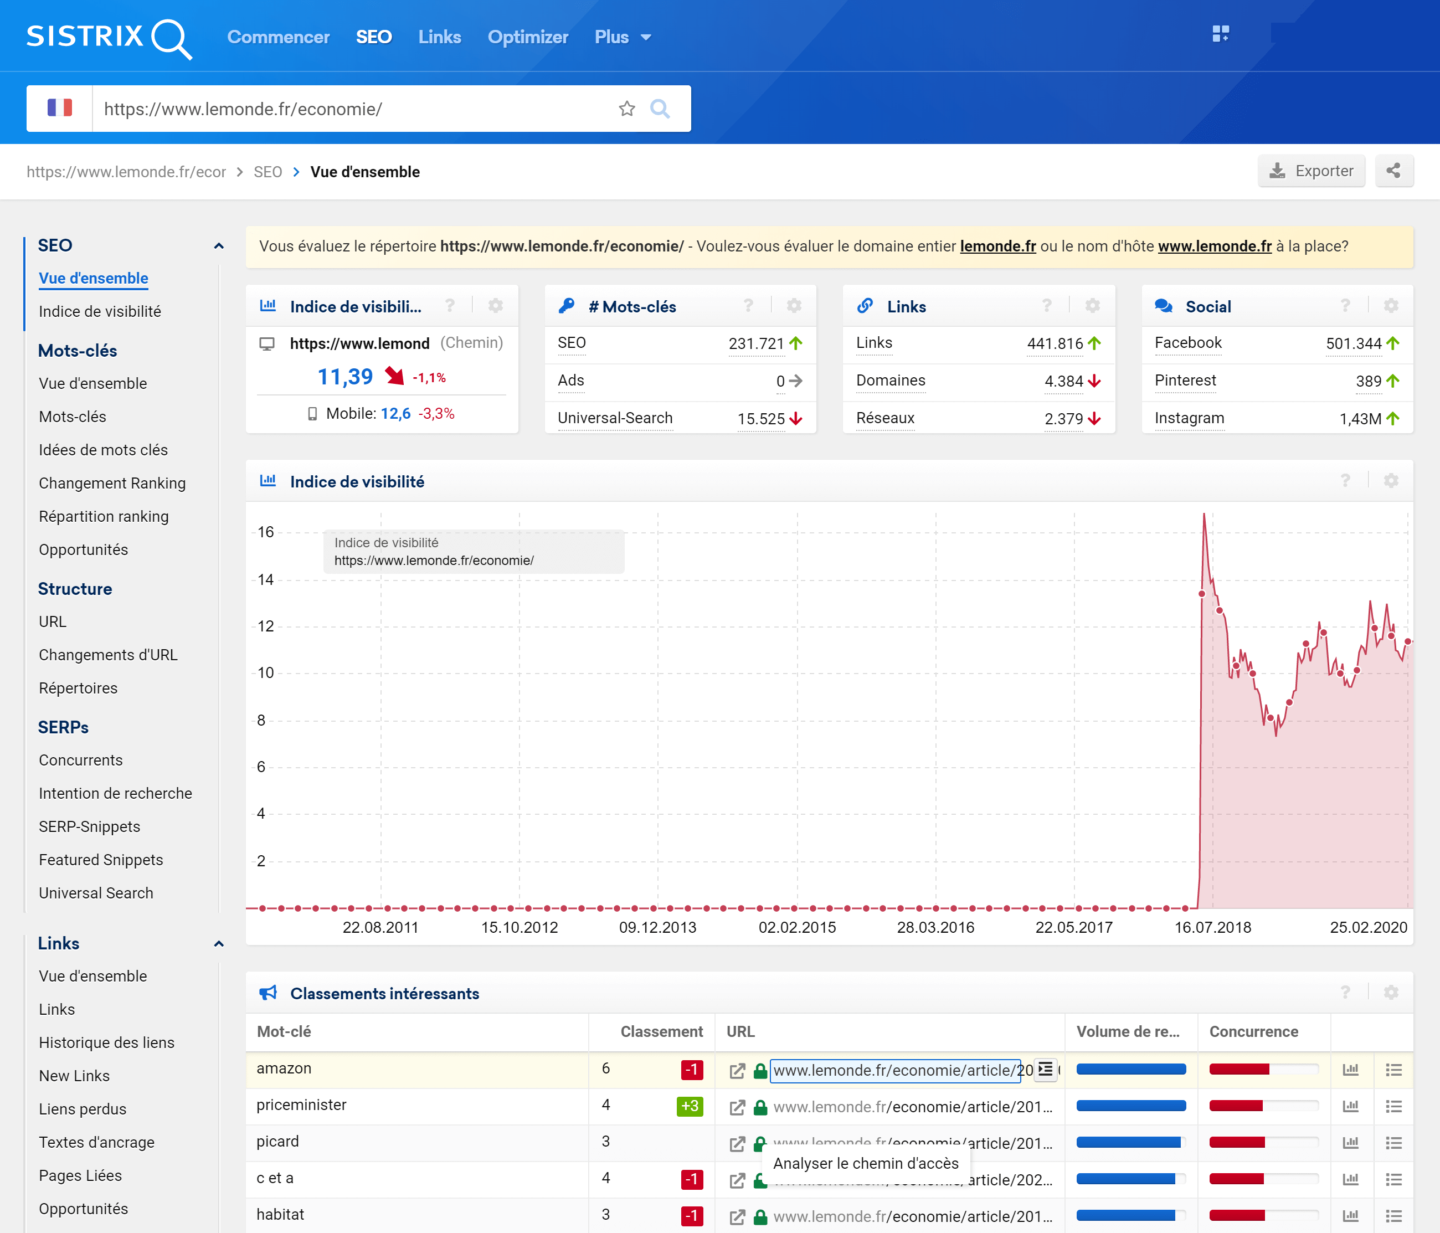Screen dimensions: 1440x1233
Task: Open chart icon for priceminister keyword
Action: [x=1350, y=1107]
